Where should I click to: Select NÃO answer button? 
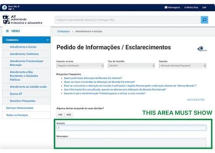[68, 115]
